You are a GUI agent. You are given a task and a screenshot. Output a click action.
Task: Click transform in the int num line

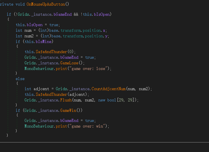coord(71,31)
